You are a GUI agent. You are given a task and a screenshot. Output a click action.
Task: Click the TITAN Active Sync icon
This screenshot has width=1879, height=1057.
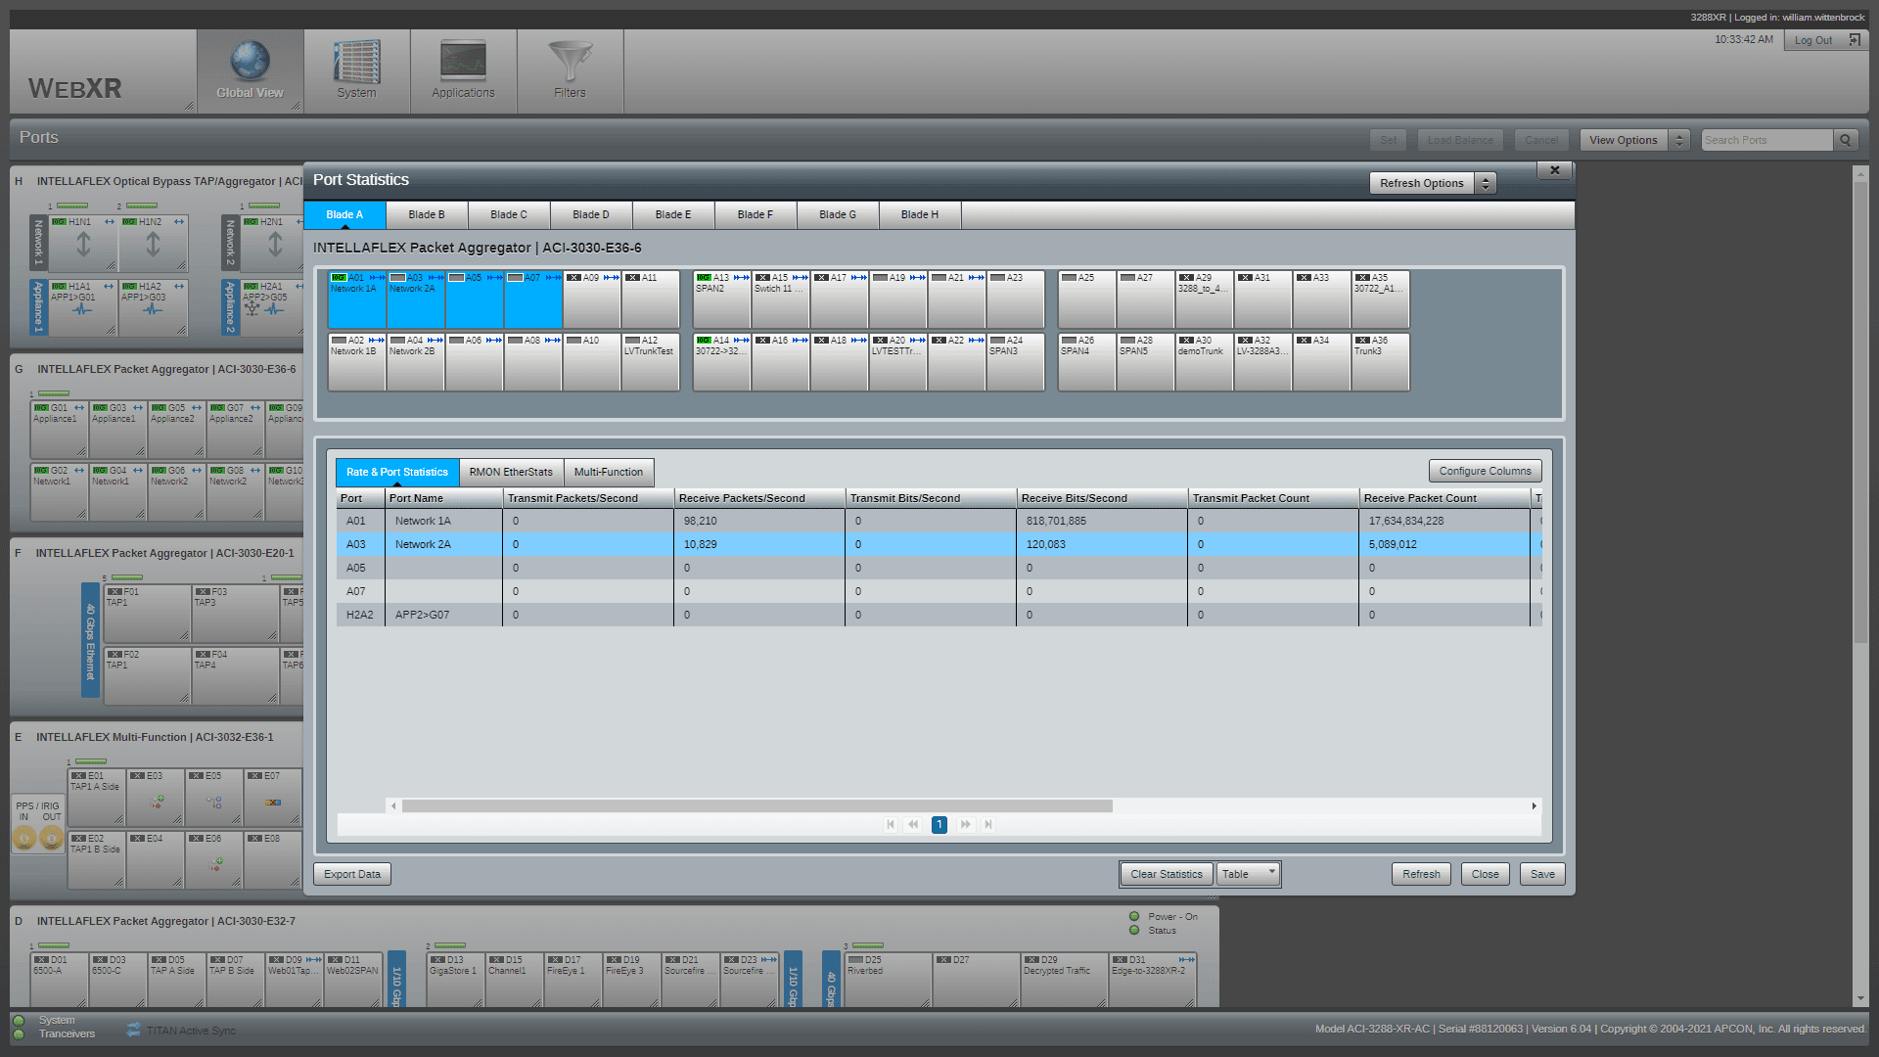coord(134,1030)
